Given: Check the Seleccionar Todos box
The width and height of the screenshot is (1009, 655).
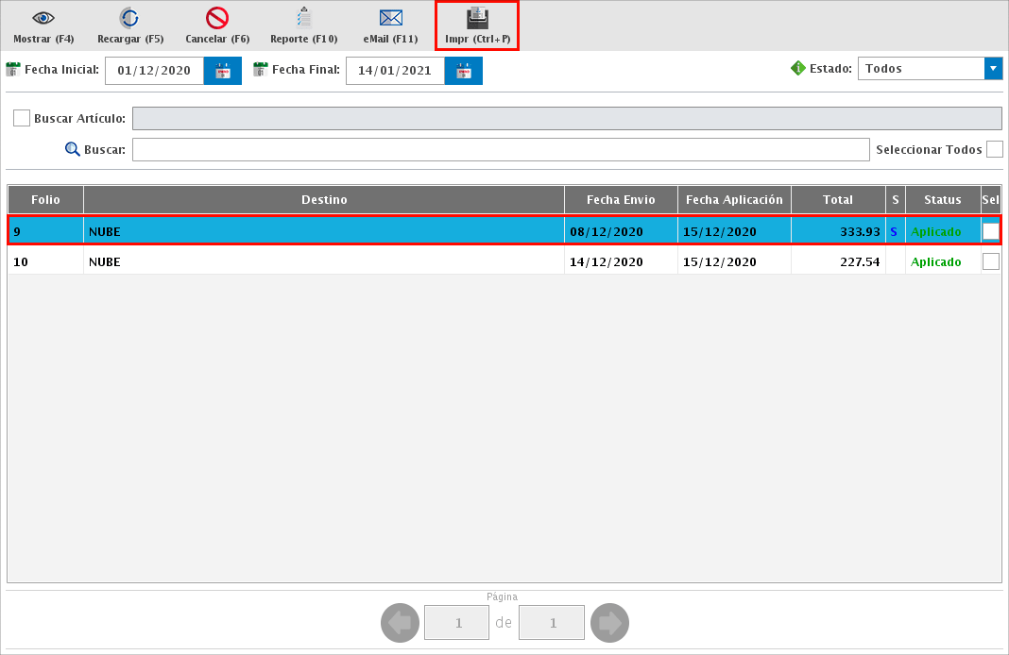Looking at the screenshot, I should pos(994,149).
